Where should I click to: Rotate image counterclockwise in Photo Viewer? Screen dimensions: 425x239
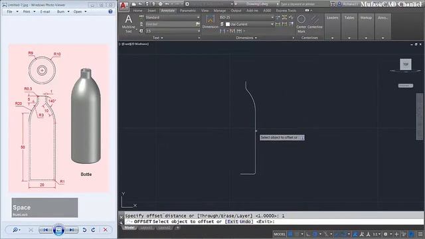(x=84, y=230)
